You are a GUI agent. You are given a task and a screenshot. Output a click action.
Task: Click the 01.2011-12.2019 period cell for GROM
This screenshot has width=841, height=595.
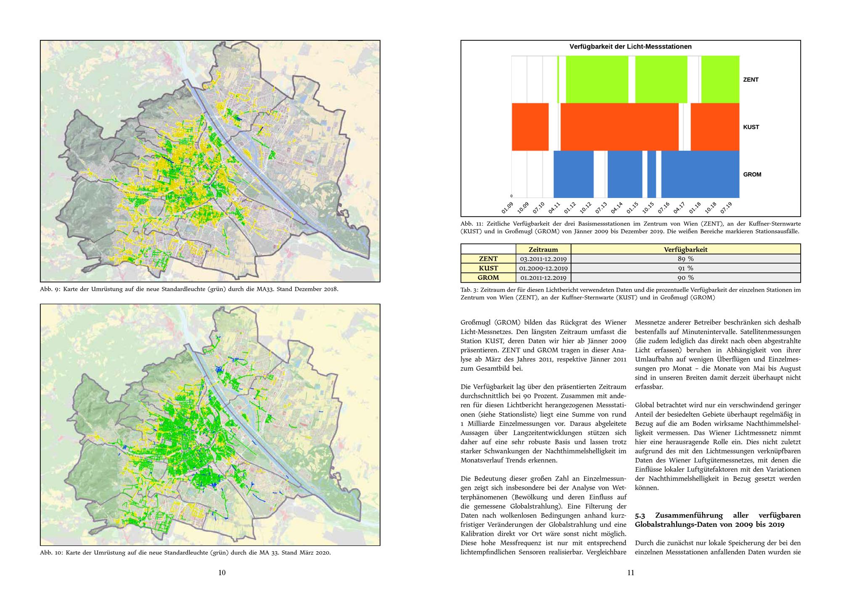[x=543, y=278]
